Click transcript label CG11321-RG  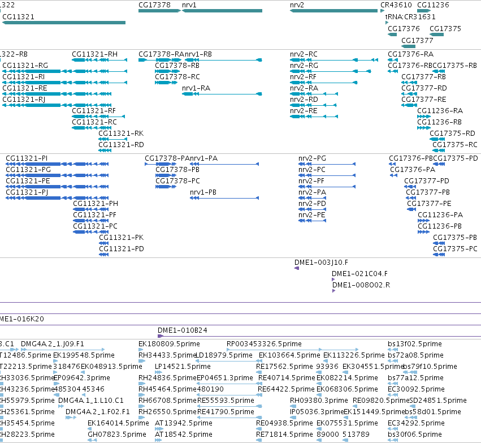pos(25,66)
